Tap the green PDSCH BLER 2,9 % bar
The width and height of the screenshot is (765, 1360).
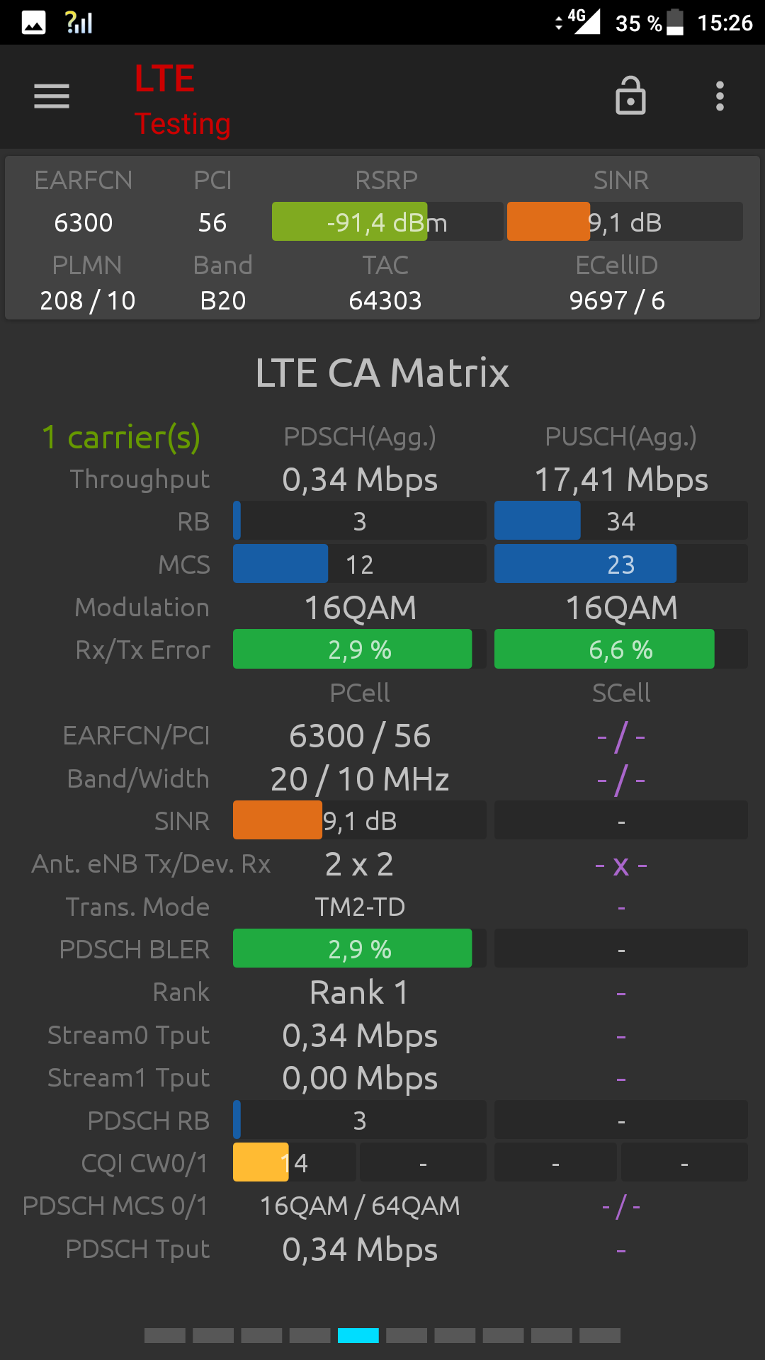coord(360,948)
